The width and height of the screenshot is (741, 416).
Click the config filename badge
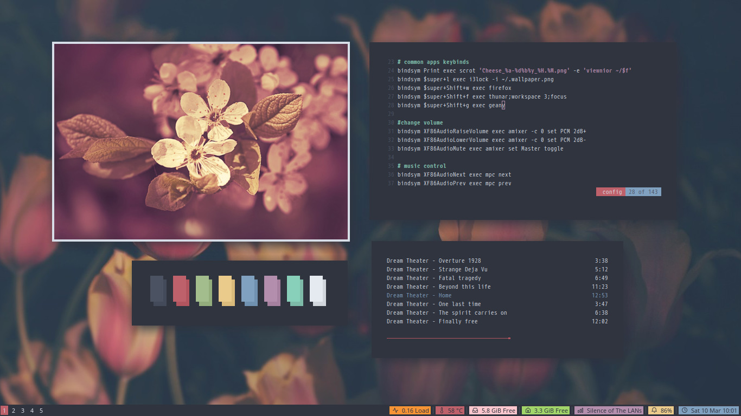pos(611,191)
